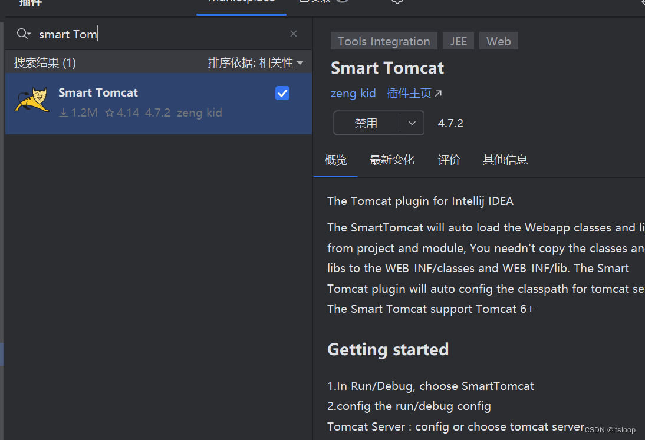
Task: Click the 禁用 disable button
Action: coord(366,123)
